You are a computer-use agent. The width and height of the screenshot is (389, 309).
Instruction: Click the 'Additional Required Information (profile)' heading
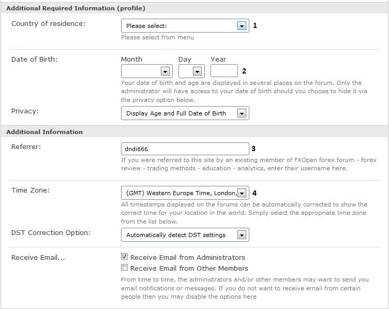point(76,8)
